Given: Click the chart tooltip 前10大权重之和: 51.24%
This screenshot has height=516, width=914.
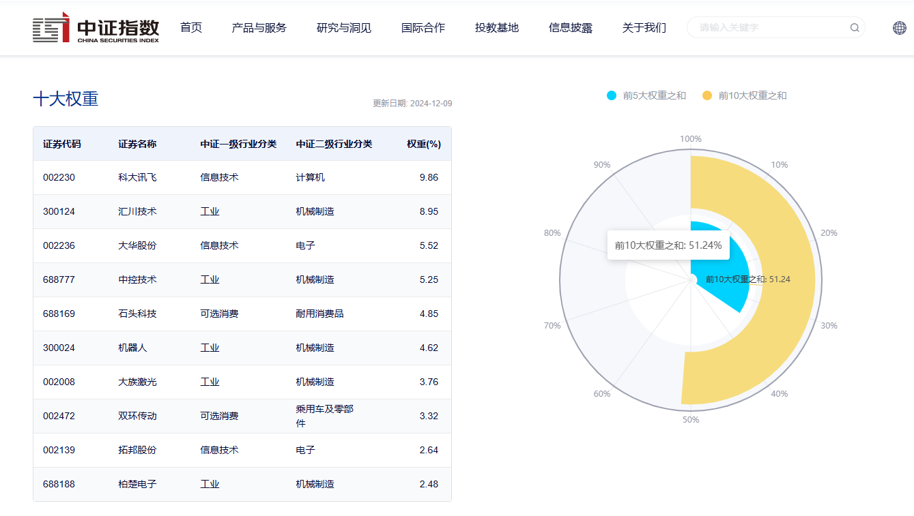Looking at the screenshot, I should (668, 245).
